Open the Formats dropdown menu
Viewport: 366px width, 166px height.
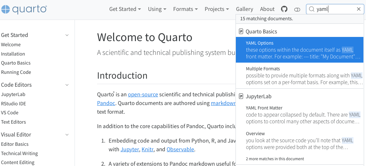click(x=185, y=9)
